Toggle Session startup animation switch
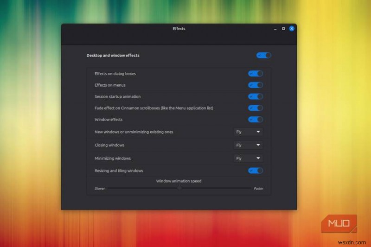Viewport: 371px width, 247px height. (256, 96)
